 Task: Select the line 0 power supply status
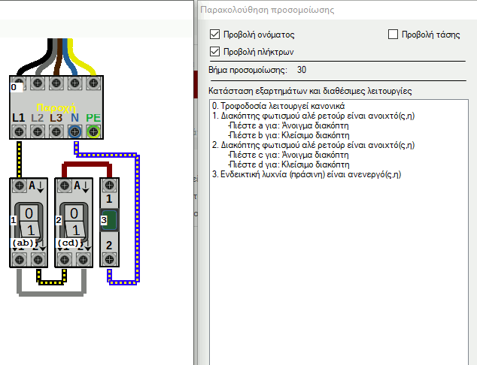(x=278, y=106)
